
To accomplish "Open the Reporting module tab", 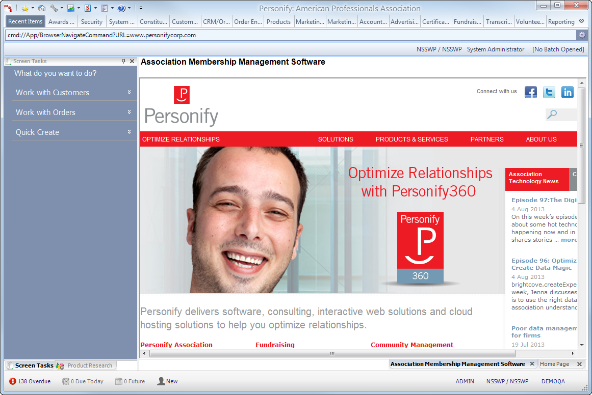I will [x=561, y=22].
